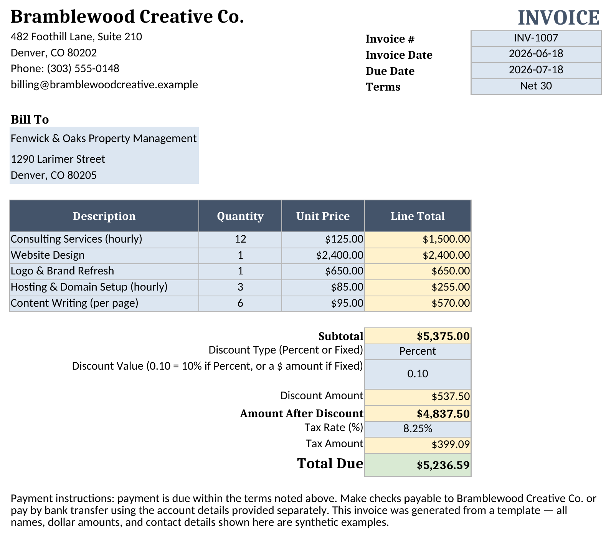The height and width of the screenshot is (537, 611).
Task: Click the 1290 Larimer Street cell
Action: pos(104,159)
